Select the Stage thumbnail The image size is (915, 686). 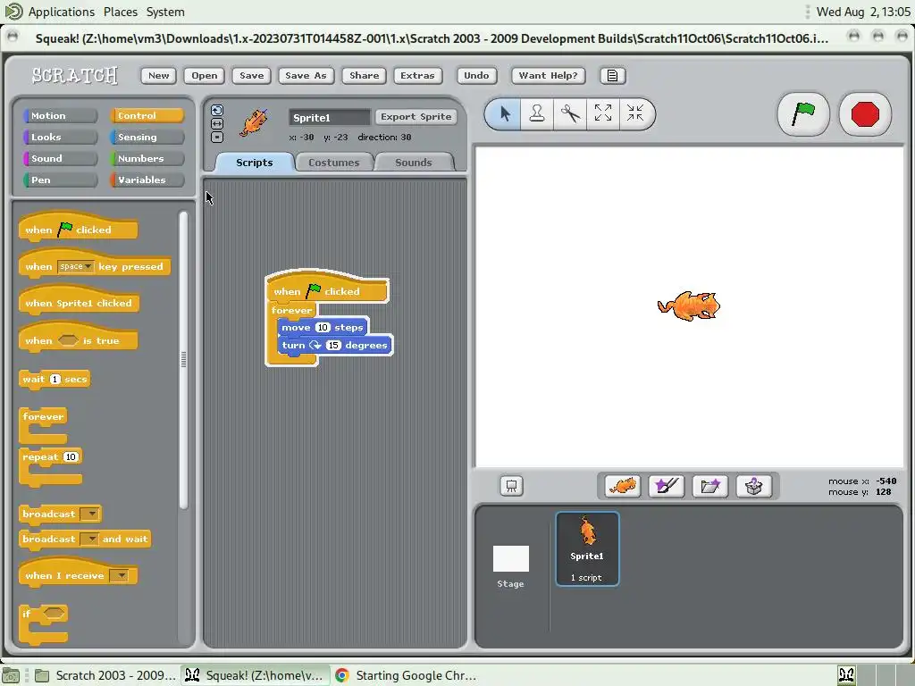click(510, 565)
